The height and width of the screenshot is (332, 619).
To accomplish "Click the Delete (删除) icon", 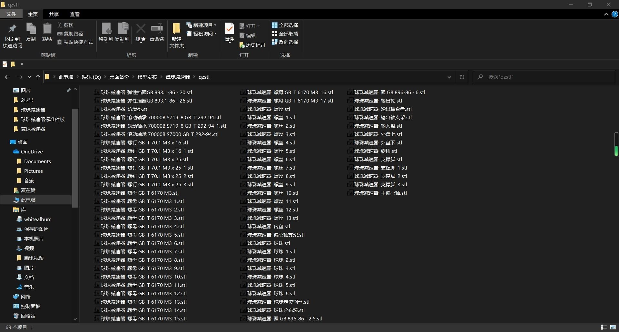I will click(141, 29).
